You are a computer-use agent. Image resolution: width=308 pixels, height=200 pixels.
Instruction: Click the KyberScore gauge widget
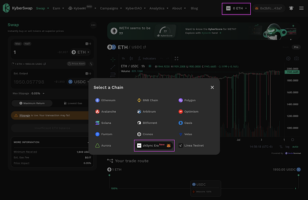165,31
